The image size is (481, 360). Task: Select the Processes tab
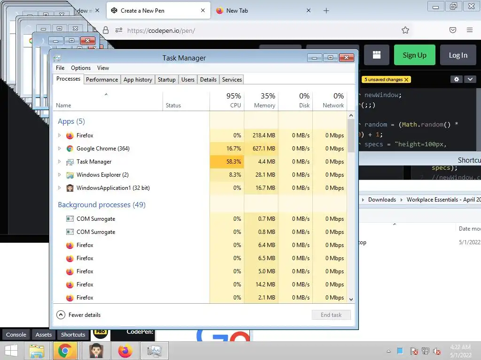[68, 79]
